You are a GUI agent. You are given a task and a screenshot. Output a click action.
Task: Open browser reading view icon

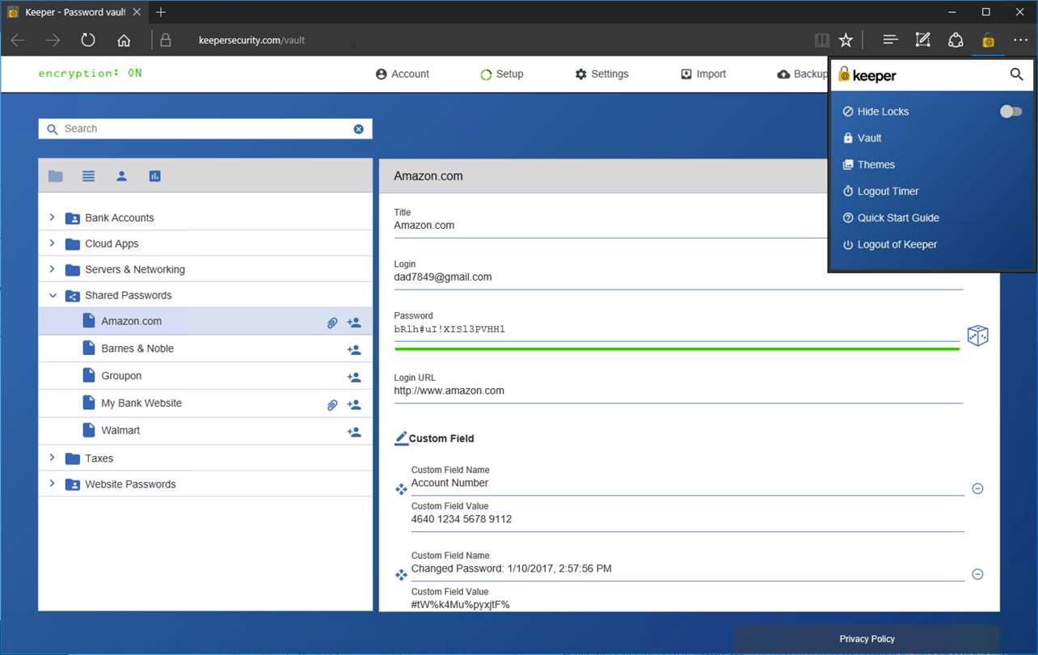click(x=822, y=40)
